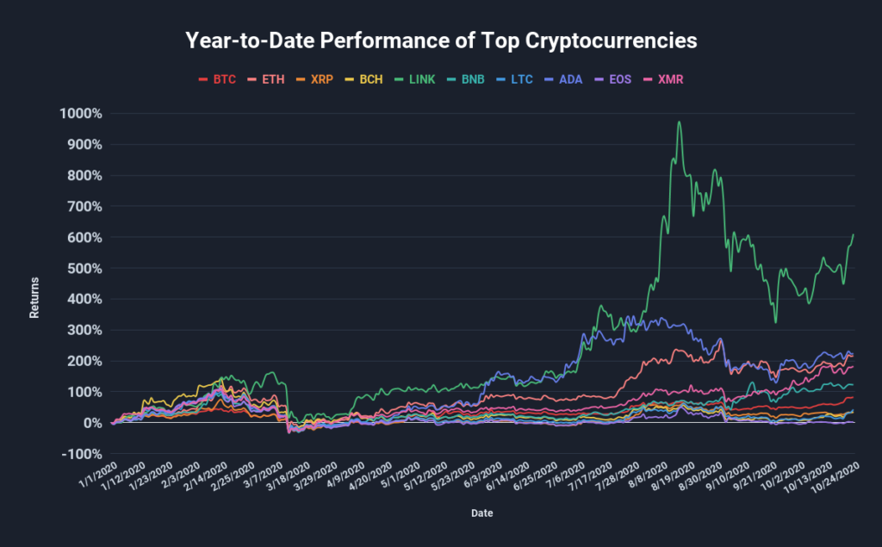Screen dimensions: 882x547
Task: Hide the EOS series via legend
Action: point(620,79)
